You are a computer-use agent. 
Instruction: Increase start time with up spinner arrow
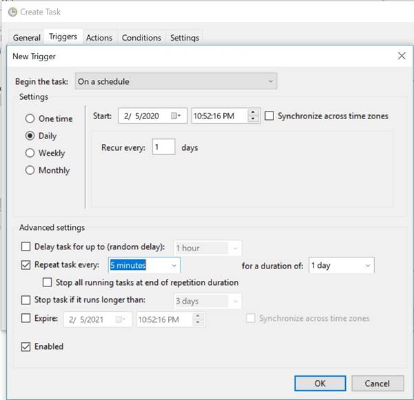pos(253,112)
